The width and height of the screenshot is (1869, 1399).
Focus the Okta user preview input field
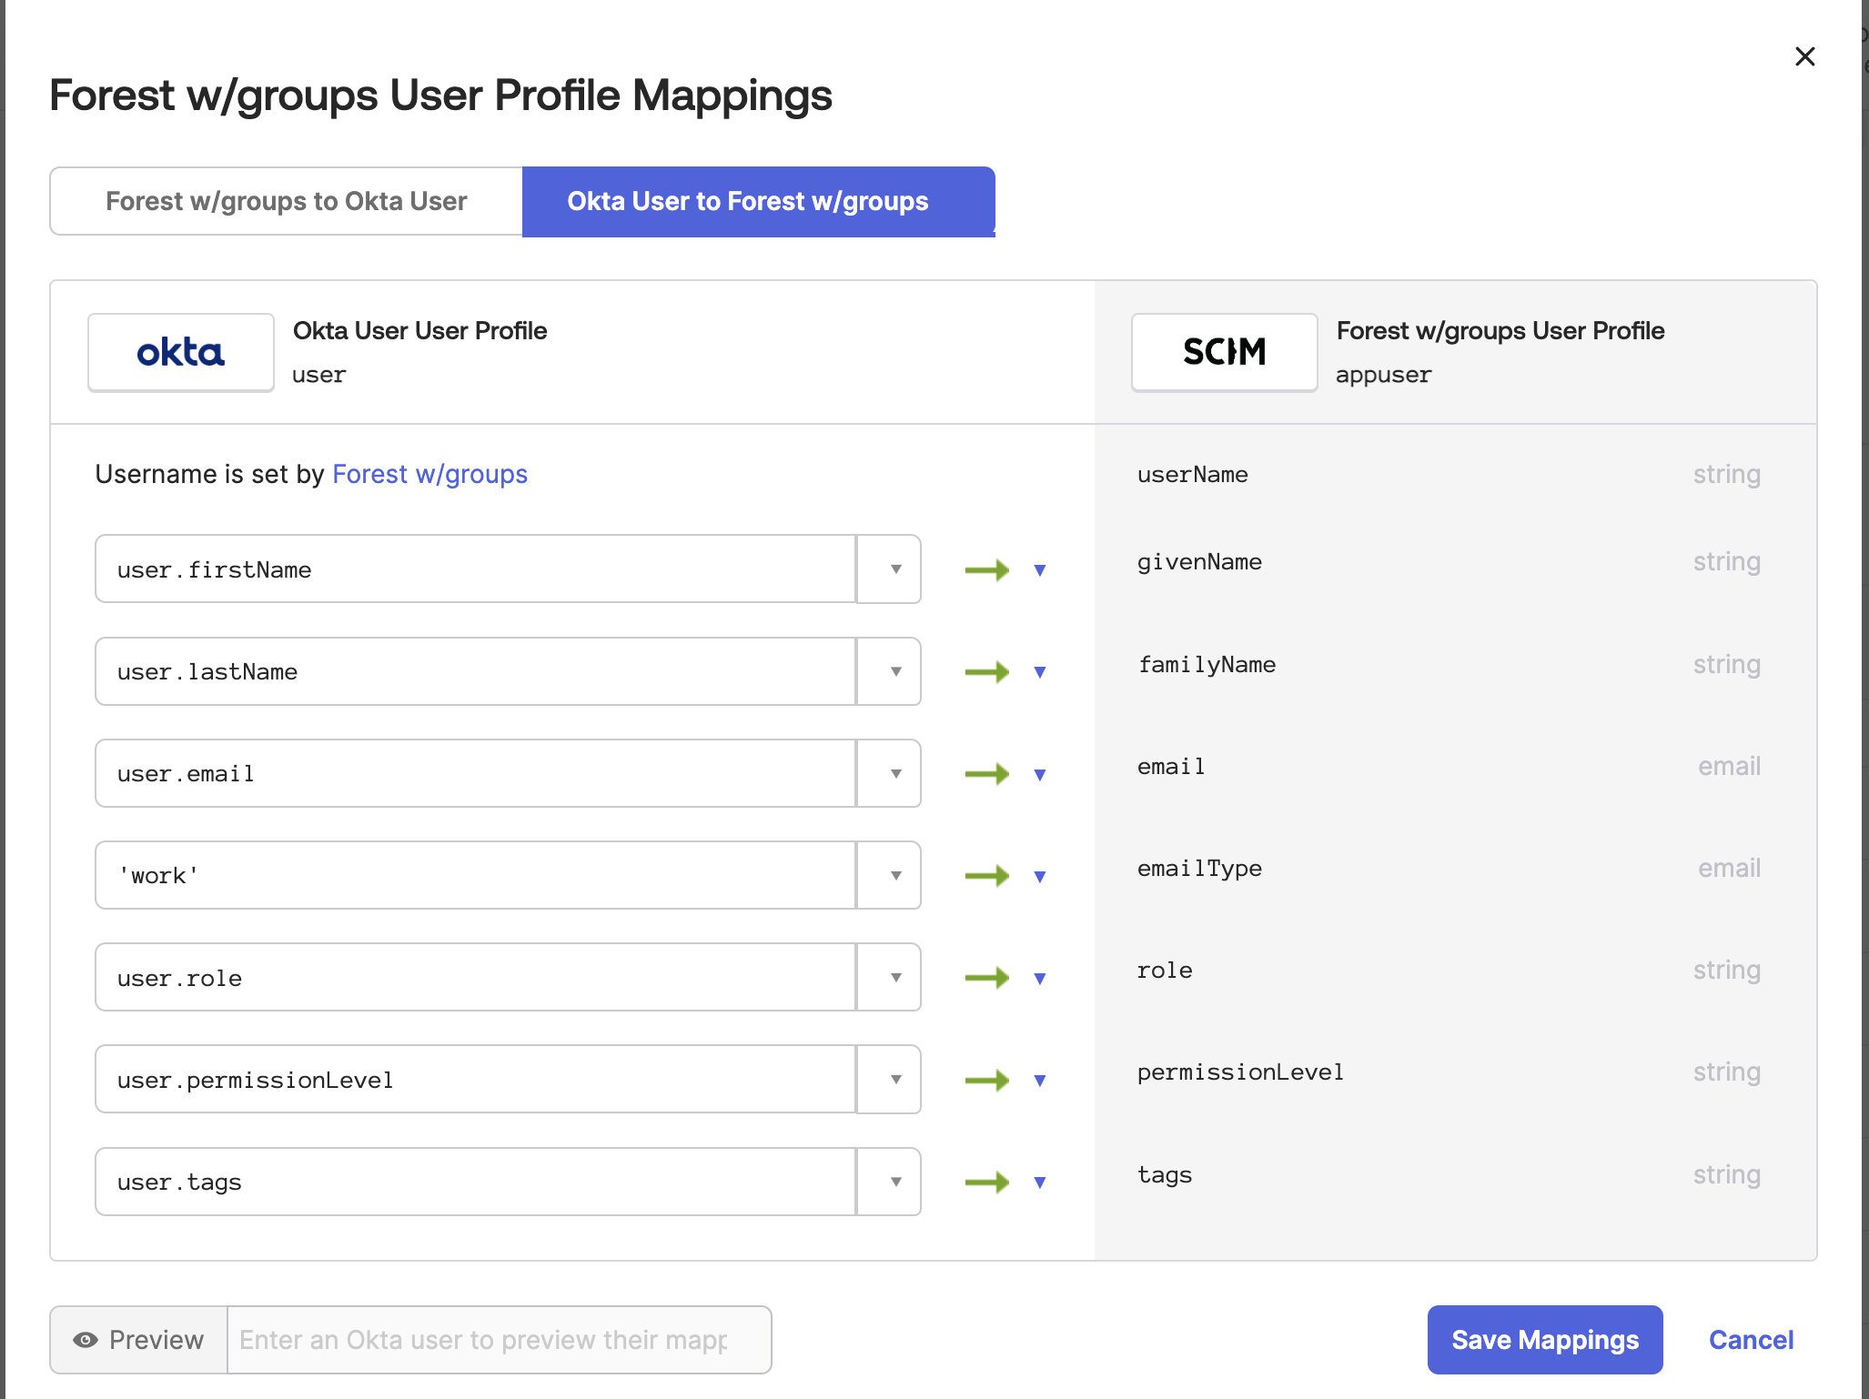click(497, 1340)
